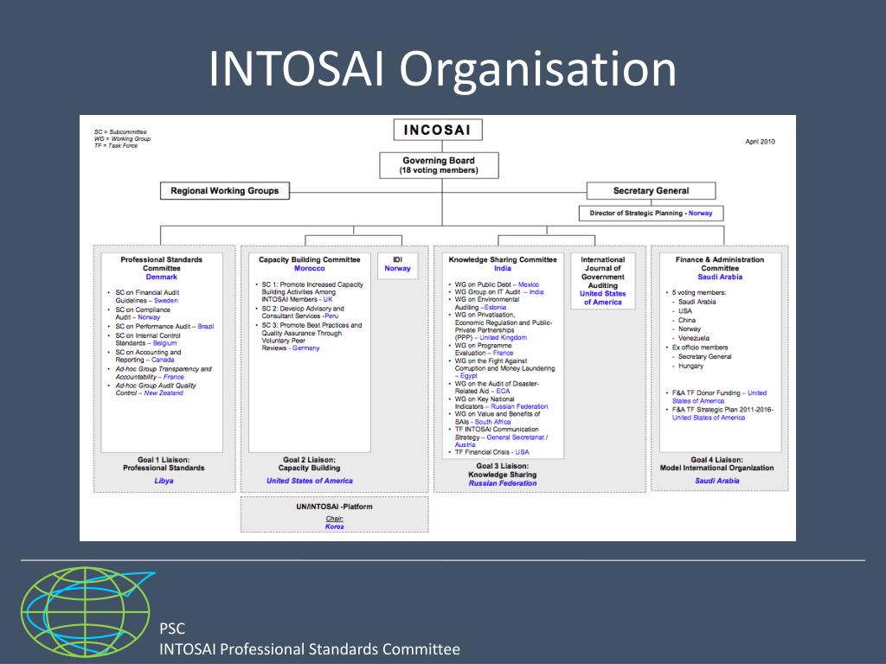Select "Goal 4 Liaison: Model International Organization" label

(x=717, y=464)
